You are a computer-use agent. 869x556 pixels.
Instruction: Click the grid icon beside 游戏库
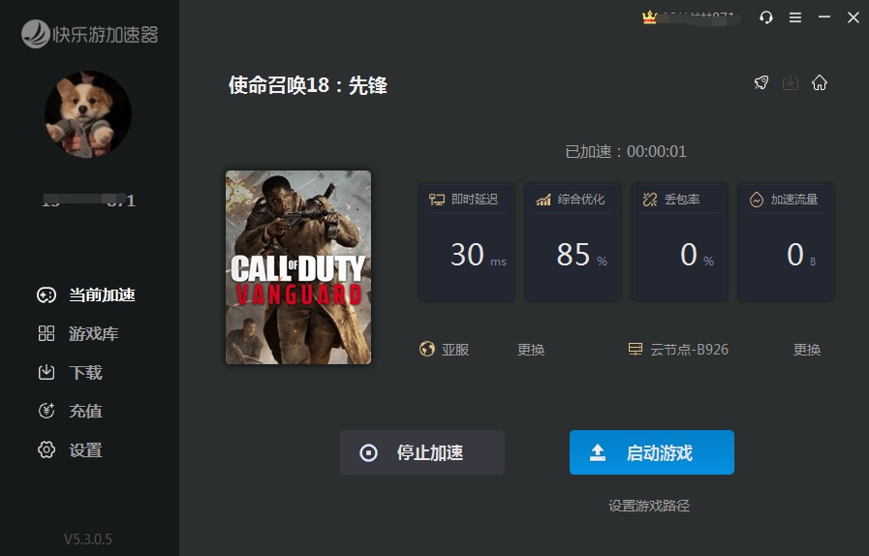pos(47,334)
